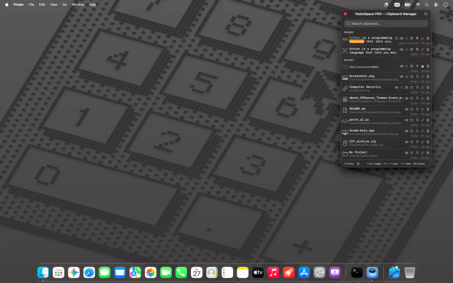This screenshot has height=283, width=453.
Task: Show QR code for Safari Python item
Action: (412, 49)
